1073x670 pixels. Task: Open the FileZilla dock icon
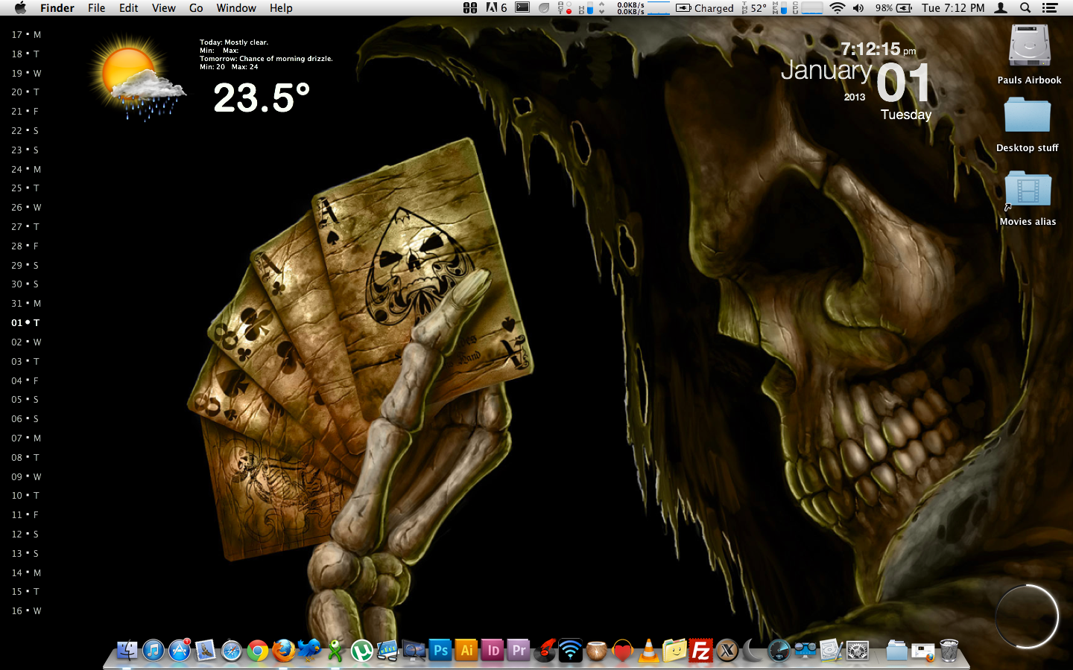(x=700, y=651)
